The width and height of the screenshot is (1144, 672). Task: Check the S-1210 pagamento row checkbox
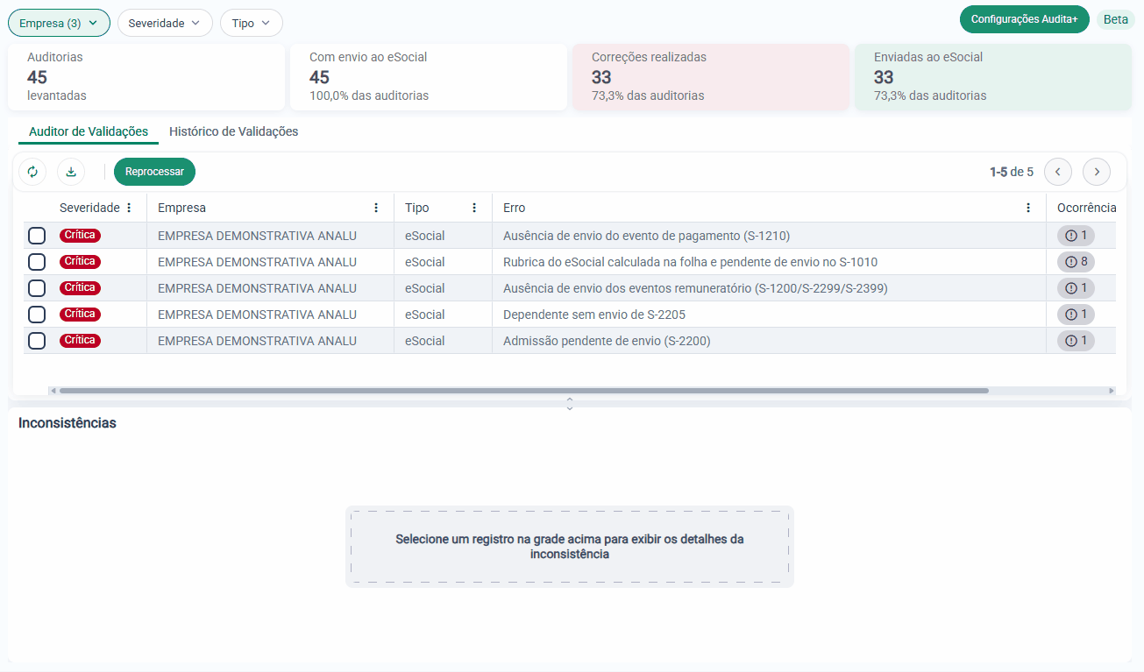37,236
